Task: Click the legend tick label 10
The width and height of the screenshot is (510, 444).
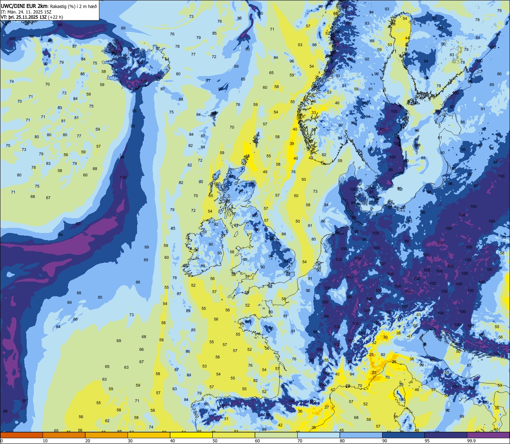Action: coord(45,441)
